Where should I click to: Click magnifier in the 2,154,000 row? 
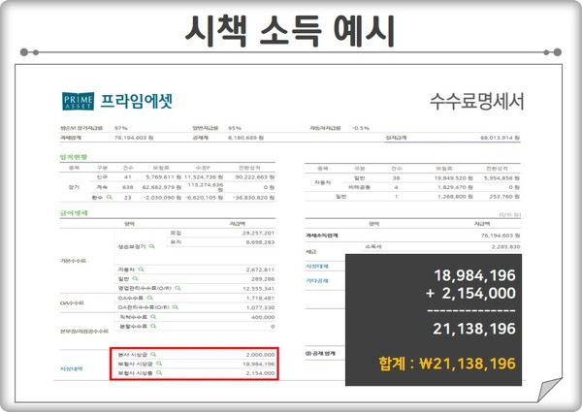(159, 372)
